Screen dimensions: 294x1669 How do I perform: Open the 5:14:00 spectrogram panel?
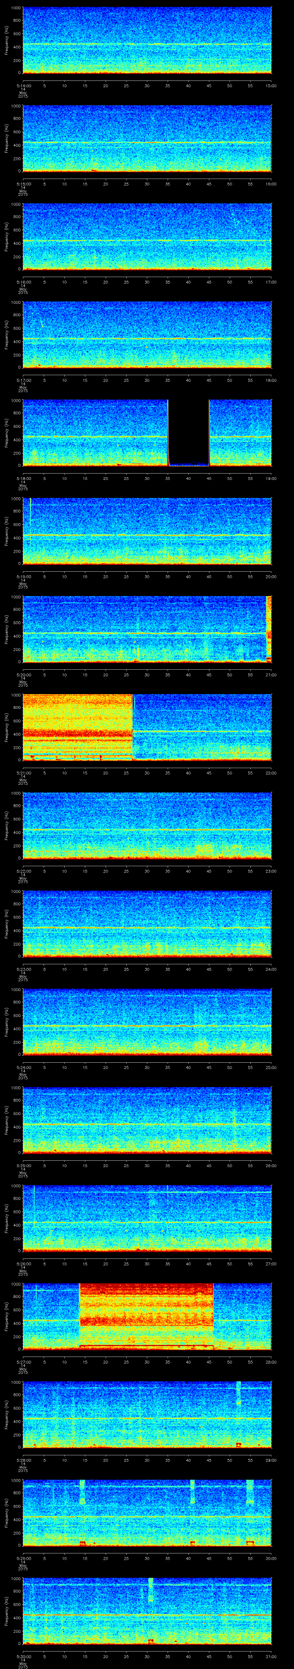click(x=147, y=40)
